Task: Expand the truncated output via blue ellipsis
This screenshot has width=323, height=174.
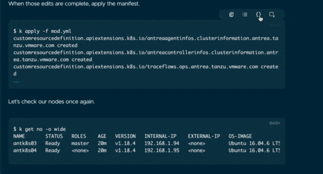Action: (x=16, y=82)
